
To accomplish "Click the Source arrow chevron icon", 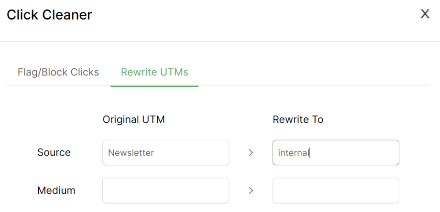I will tap(251, 153).
